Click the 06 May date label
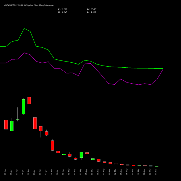 (x=80, y=172)
